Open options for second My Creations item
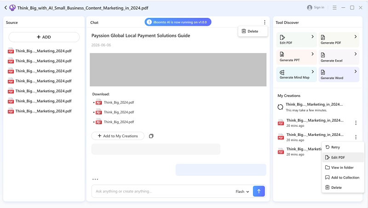This screenshot has width=368, height=208. (356, 123)
